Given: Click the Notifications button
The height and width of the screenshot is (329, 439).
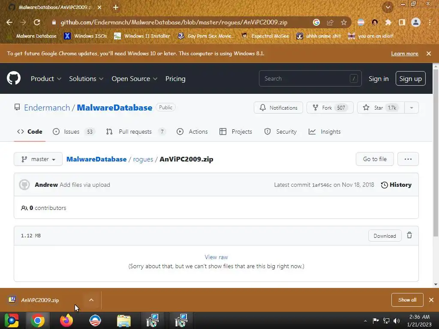Looking at the screenshot, I should pyautogui.click(x=278, y=108).
